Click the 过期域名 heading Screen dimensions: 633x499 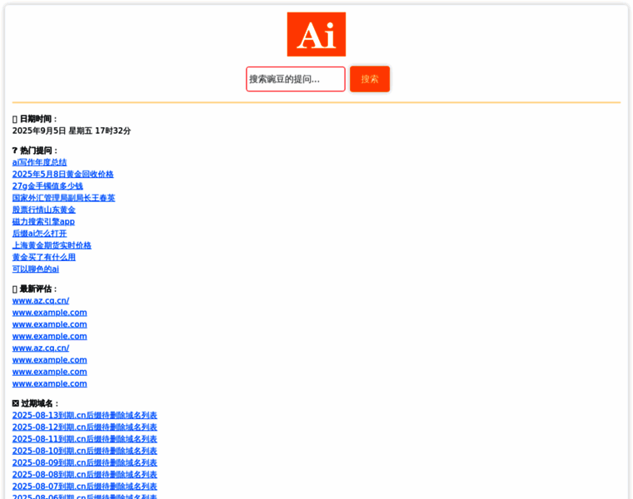(x=36, y=403)
